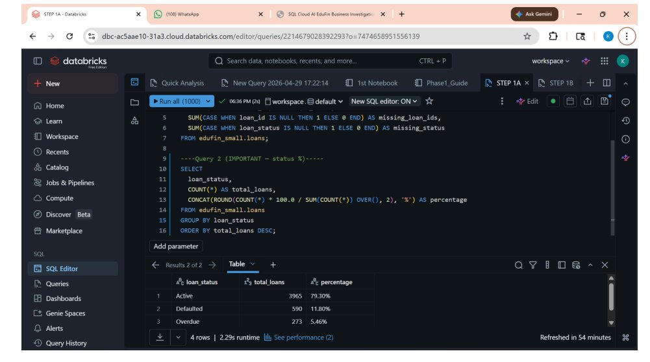Open the apps grid icon
This screenshot has height=362, width=650.
pyautogui.click(x=605, y=61)
